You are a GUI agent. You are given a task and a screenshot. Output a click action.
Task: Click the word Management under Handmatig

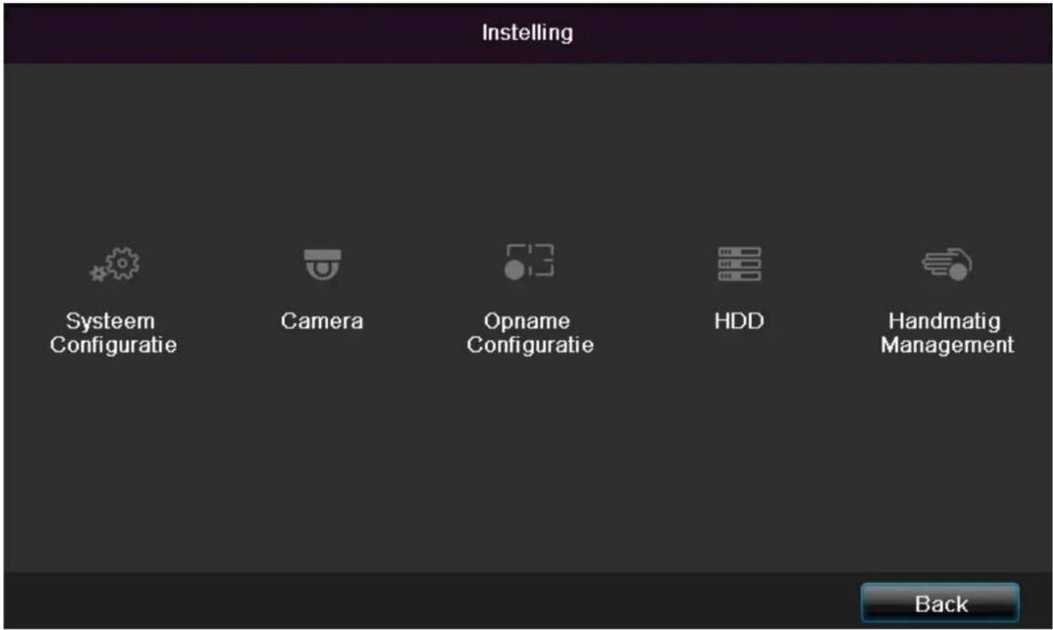pyautogui.click(x=948, y=346)
